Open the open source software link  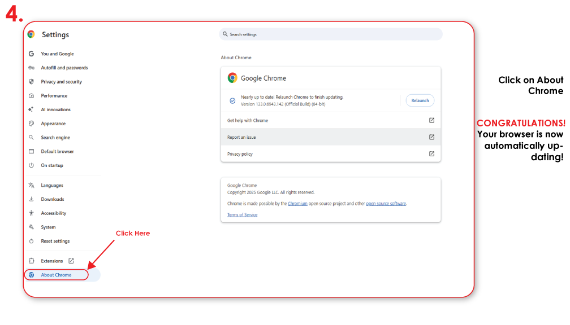(x=386, y=204)
